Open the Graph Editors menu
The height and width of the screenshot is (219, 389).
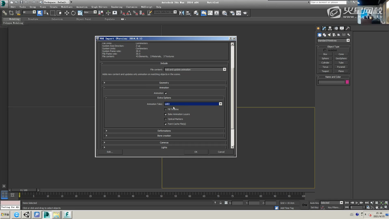pos(98,7)
